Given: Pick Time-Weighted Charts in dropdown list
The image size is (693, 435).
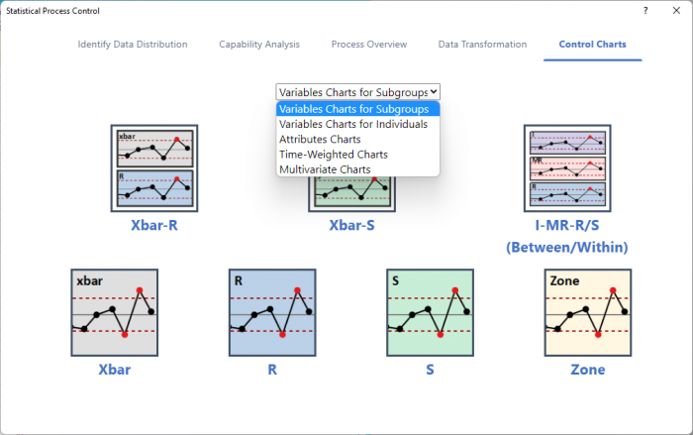Looking at the screenshot, I should point(333,155).
